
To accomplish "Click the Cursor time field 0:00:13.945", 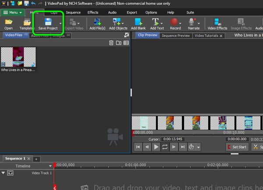I will point(173,139).
